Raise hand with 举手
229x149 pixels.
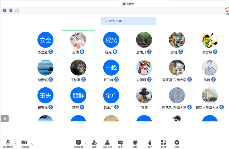(x=150, y=144)
